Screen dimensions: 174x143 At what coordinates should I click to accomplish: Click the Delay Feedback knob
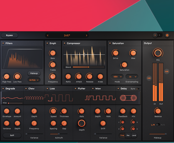123,111
